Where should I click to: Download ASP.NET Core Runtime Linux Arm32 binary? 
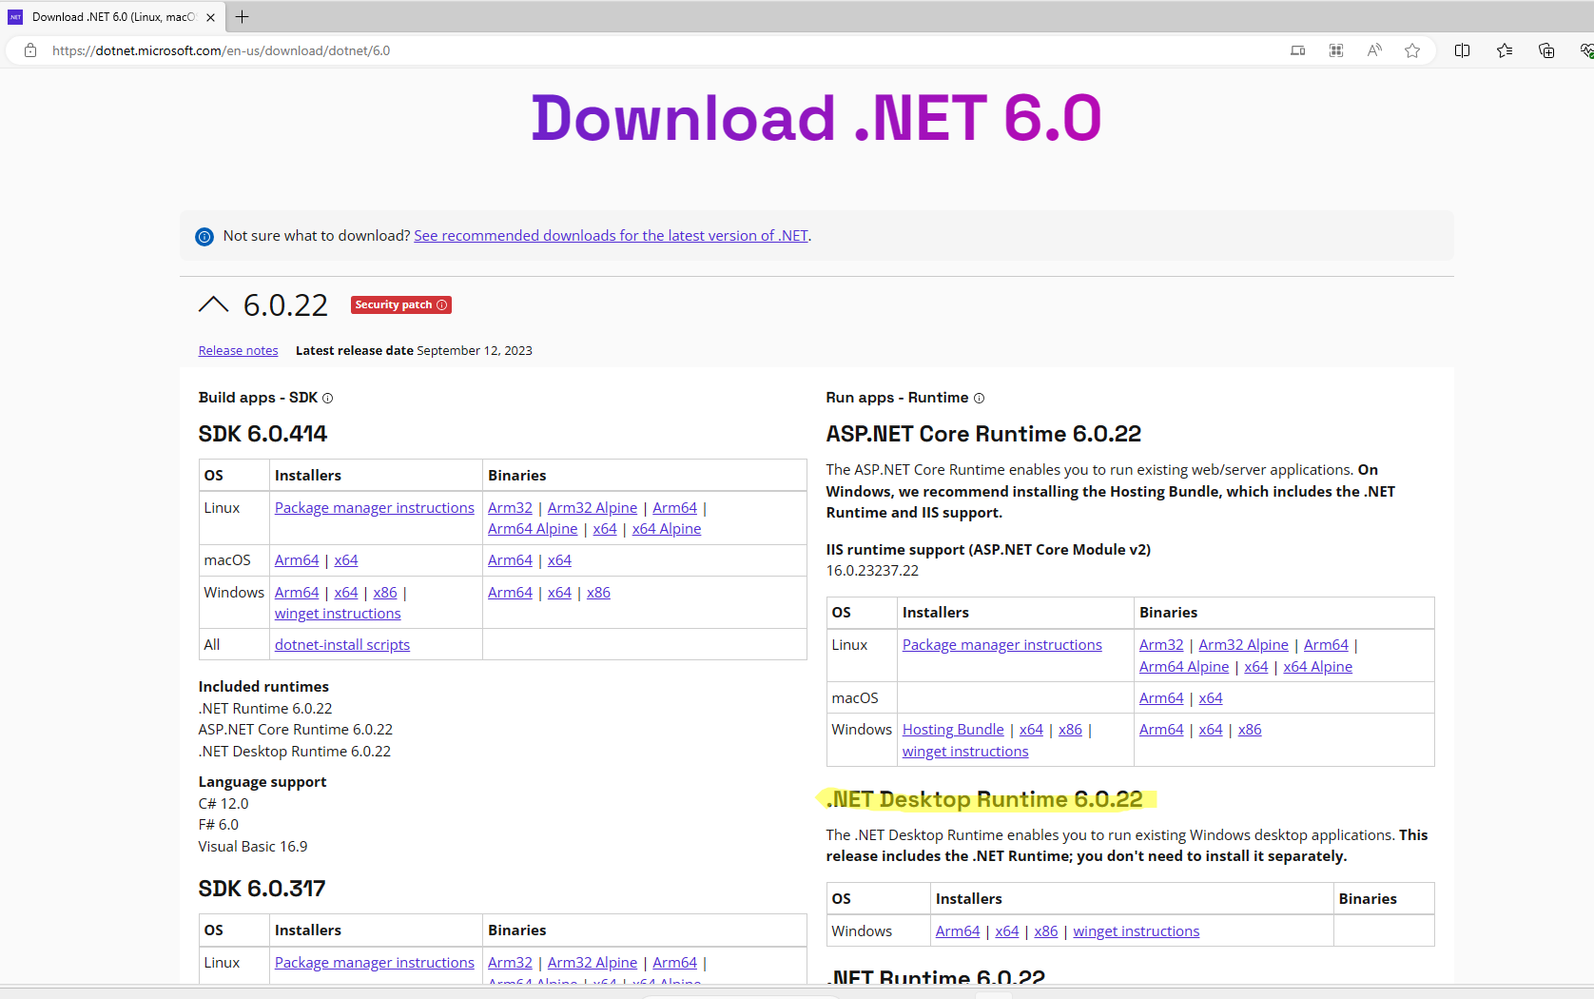pyautogui.click(x=1161, y=645)
